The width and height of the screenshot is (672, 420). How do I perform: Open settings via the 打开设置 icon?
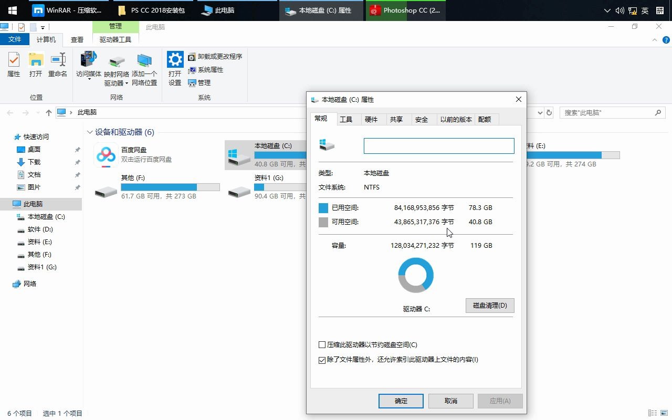[x=174, y=66]
